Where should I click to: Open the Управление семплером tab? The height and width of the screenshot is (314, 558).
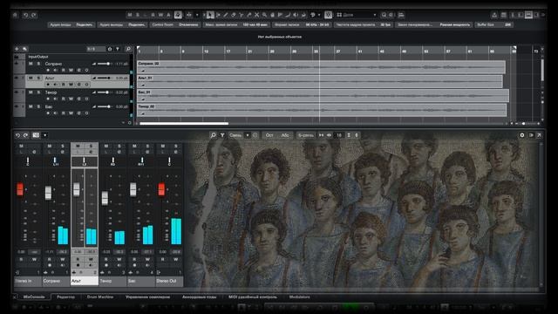[x=147, y=297]
